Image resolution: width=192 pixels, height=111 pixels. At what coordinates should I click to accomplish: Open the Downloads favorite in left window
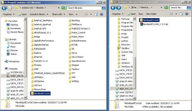(x=15, y=28)
